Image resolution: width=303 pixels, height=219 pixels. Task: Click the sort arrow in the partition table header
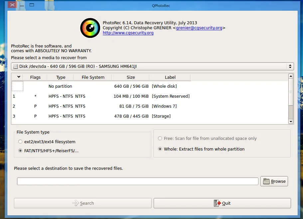pyautogui.click(x=18, y=76)
